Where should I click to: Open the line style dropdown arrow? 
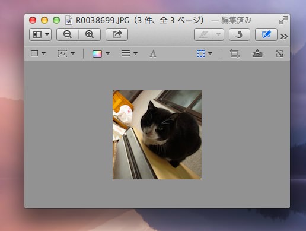coord(135,53)
